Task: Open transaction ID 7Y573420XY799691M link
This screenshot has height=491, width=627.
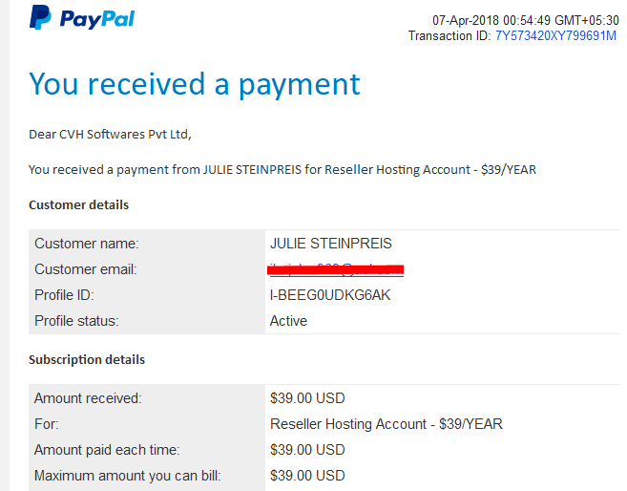Action: click(555, 36)
